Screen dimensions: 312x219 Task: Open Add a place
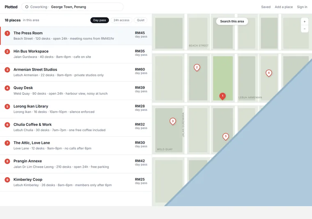coord(284,7)
